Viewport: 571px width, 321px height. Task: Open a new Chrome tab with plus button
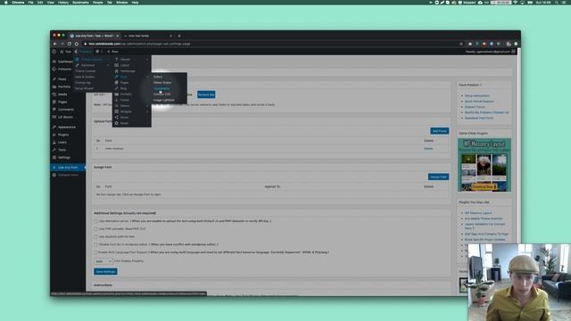(x=179, y=36)
